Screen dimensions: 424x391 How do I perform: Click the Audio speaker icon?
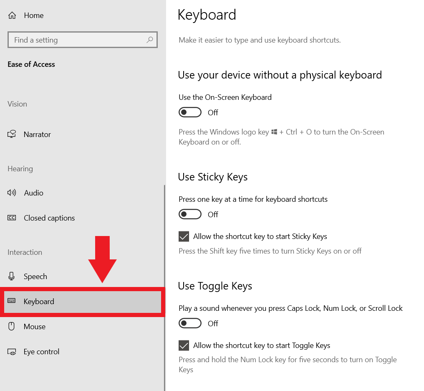(x=12, y=193)
